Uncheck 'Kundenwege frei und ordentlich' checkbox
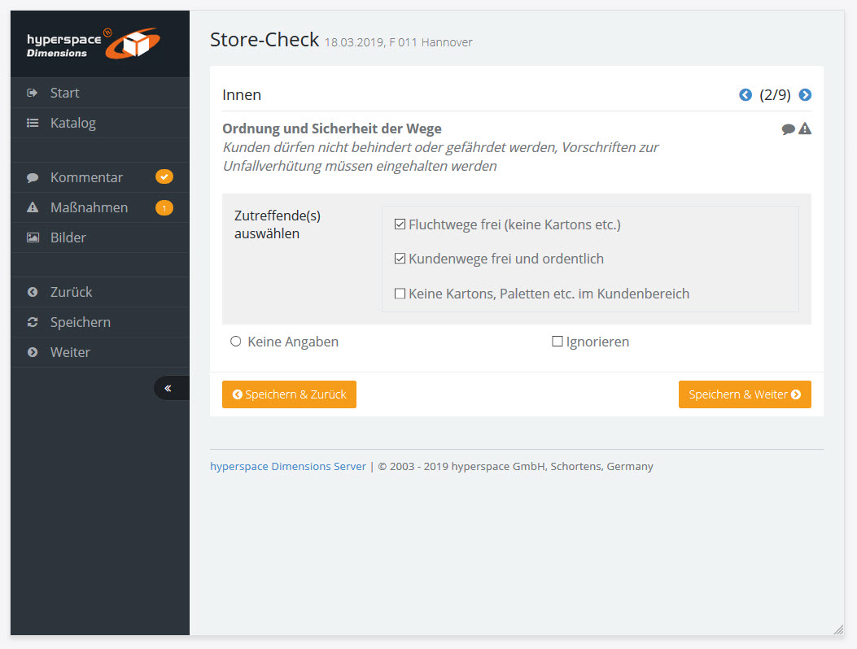 (x=400, y=259)
